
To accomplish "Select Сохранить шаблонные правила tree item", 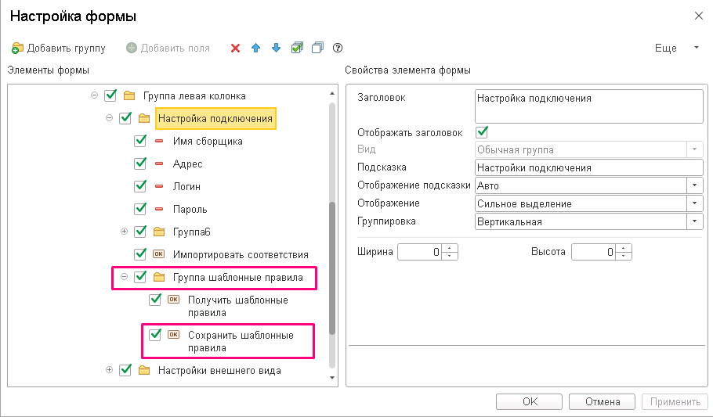I will pyautogui.click(x=241, y=342).
